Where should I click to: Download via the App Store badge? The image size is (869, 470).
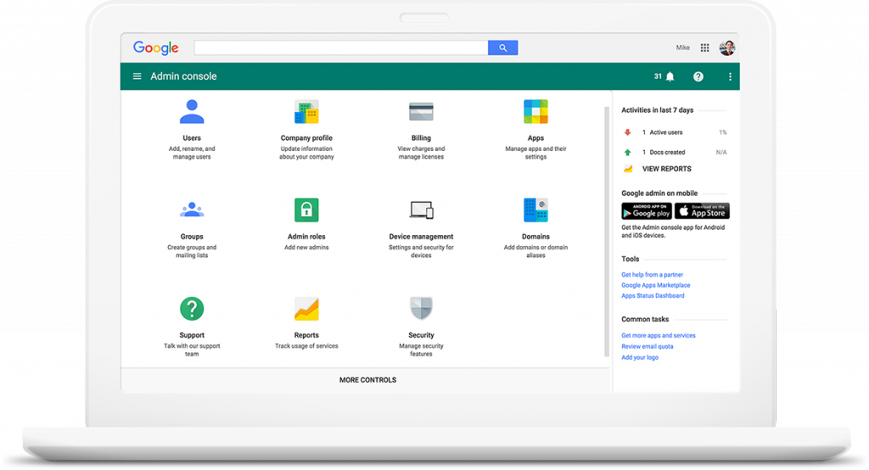pos(702,211)
